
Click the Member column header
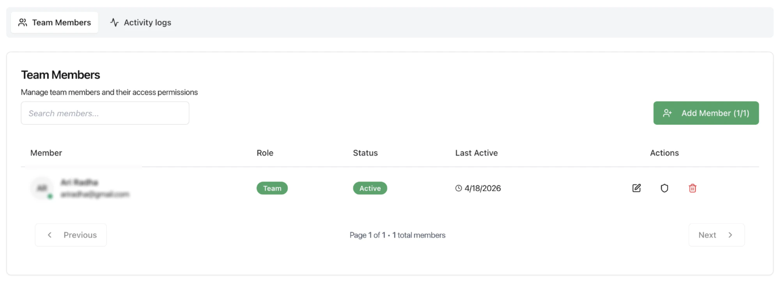pyautogui.click(x=46, y=153)
